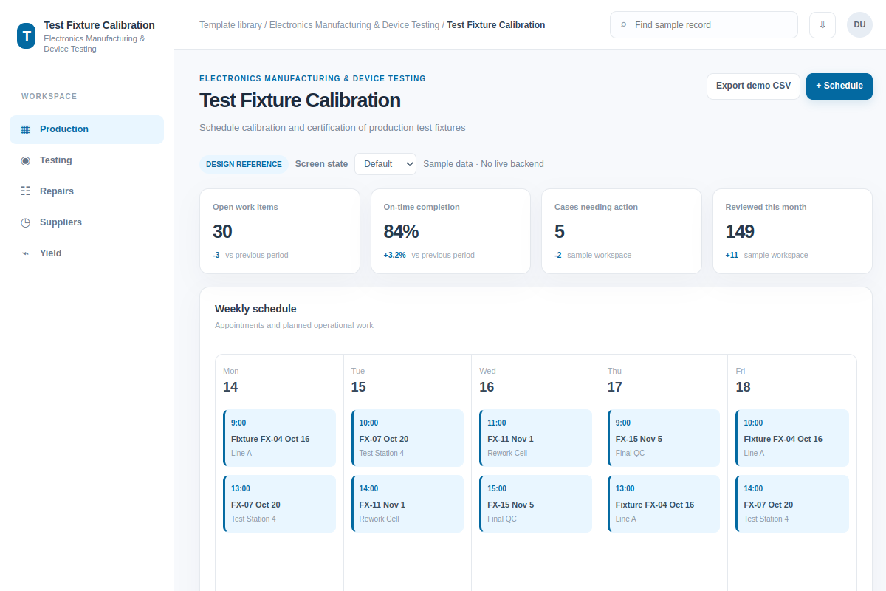The image size is (886, 591).
Task: Open the Cases needing action card
Action: tap(622, 231)
